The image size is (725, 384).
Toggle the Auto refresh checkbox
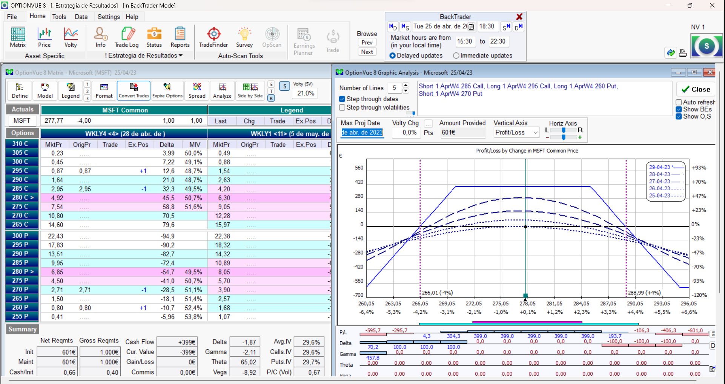pos(679,102)
